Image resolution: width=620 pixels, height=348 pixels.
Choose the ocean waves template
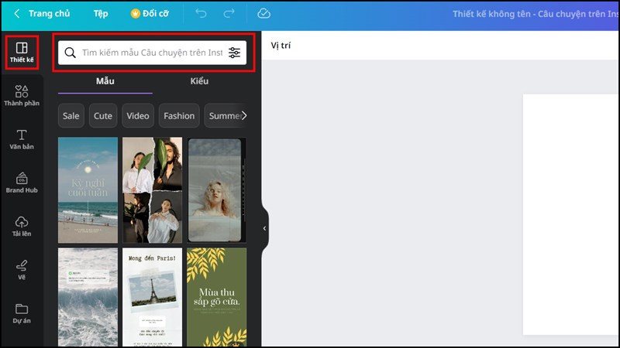point(88,297)
